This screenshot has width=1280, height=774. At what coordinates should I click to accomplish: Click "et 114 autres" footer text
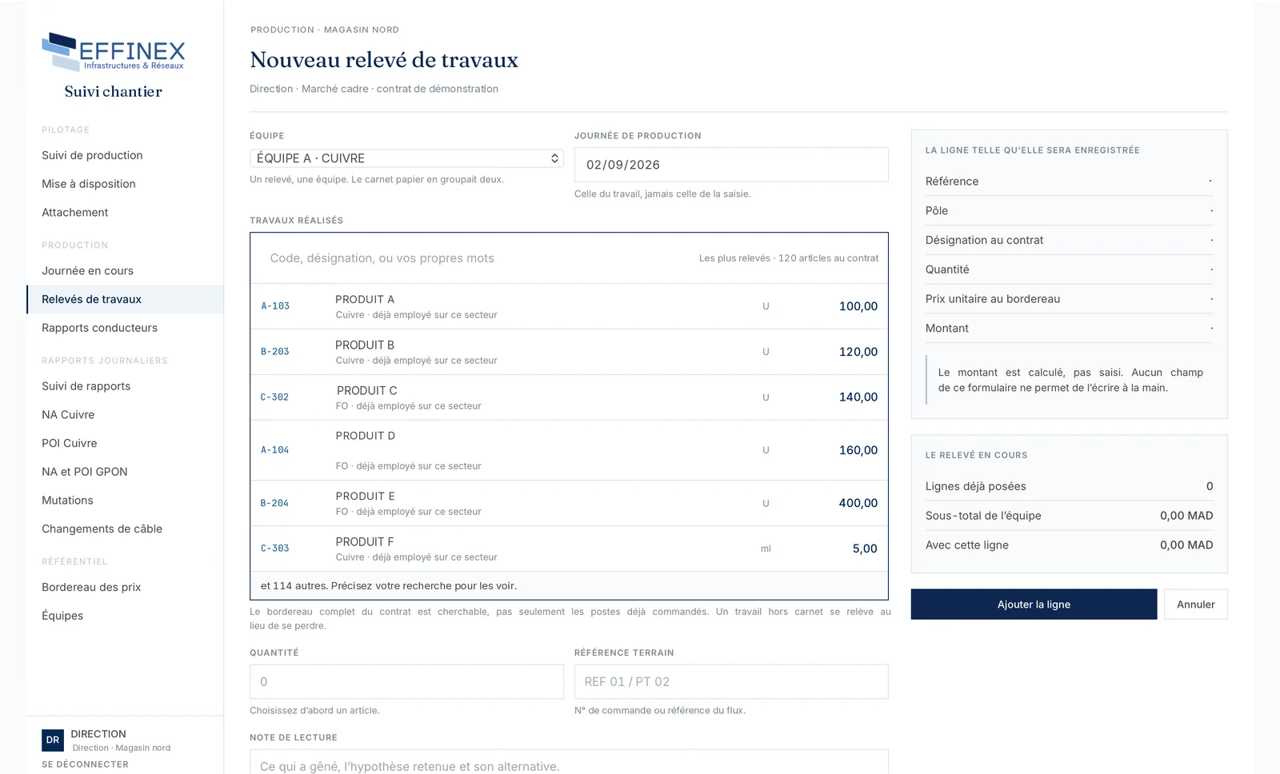pyautogui.click(x=388, y=586)
